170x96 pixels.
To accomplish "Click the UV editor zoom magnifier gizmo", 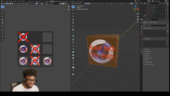I will click(x=69, y=7).
